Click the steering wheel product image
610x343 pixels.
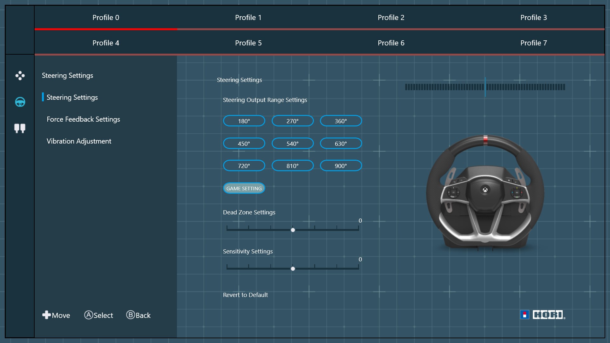pos(485,194)
